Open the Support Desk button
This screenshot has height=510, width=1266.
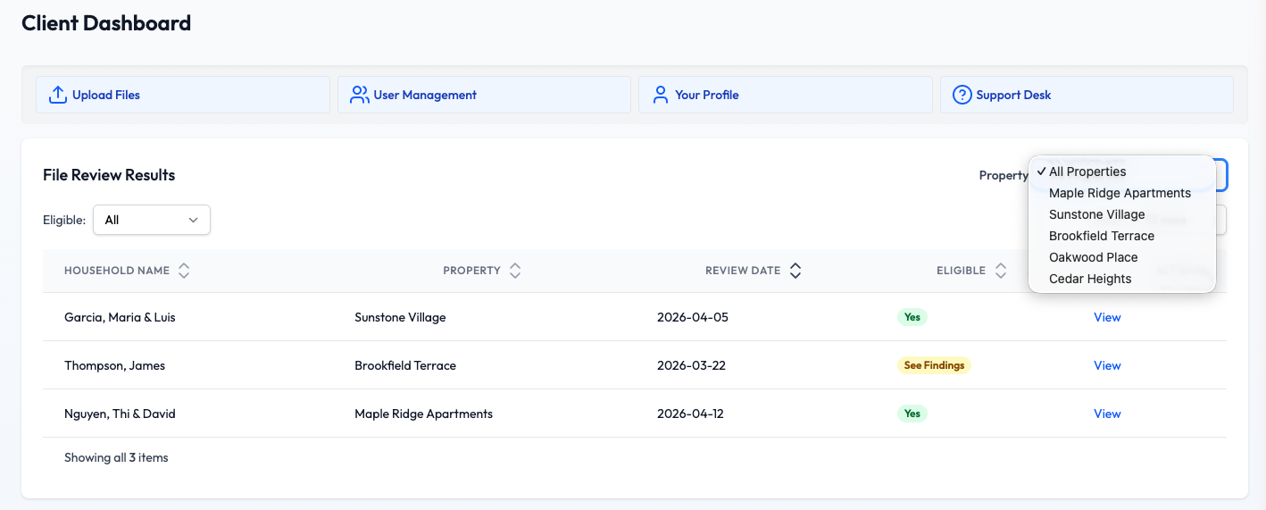[x=1086, y=95]
